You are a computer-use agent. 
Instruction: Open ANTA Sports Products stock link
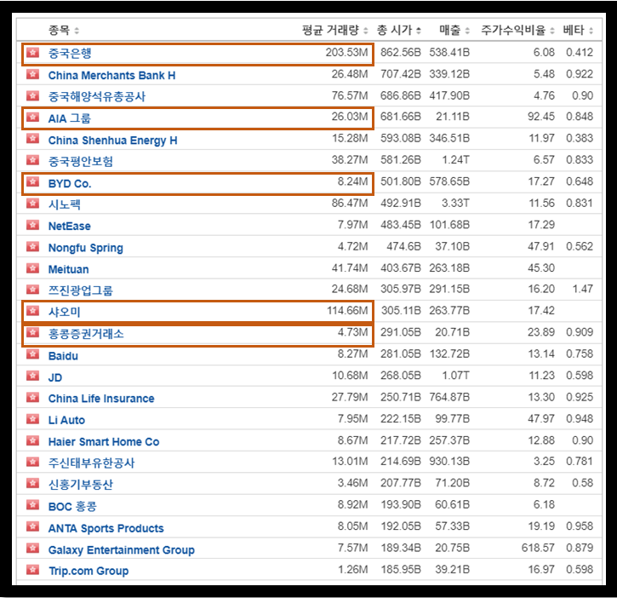[x=106, y=528]
